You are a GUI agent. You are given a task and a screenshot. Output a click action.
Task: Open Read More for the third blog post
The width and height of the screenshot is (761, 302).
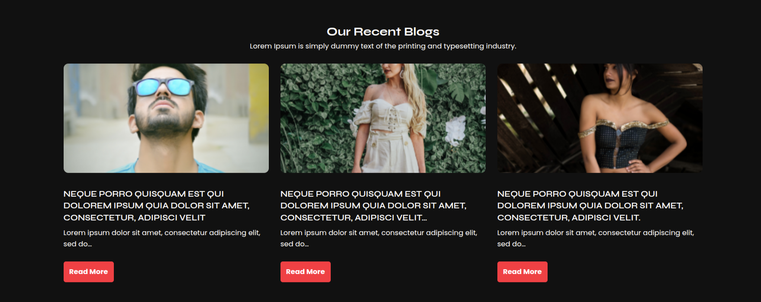point(522,272)
